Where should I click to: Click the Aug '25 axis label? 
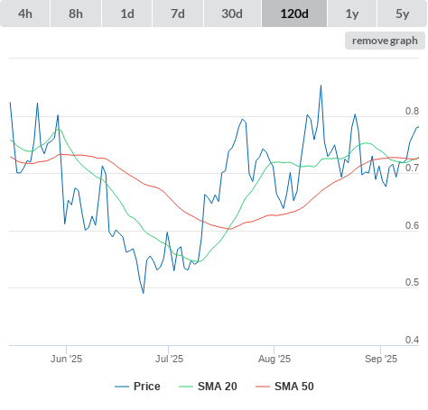point(274,359)
